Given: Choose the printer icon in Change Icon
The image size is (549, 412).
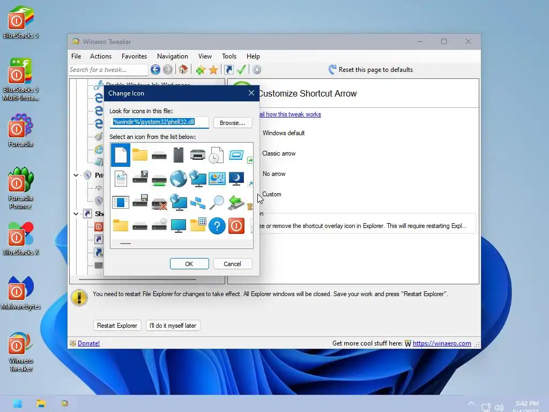Looking at the screenshot, I should 197,154.
